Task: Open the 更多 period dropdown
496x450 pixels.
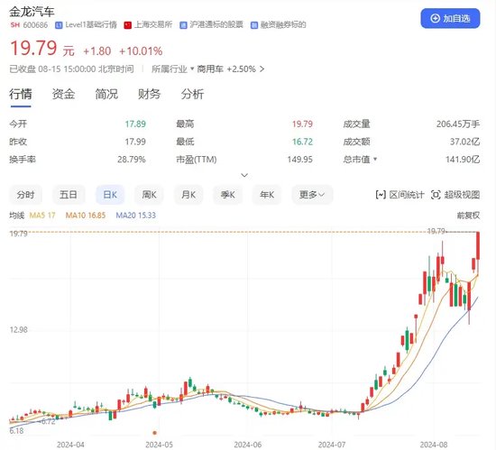Action: click(x=312, y=195)
